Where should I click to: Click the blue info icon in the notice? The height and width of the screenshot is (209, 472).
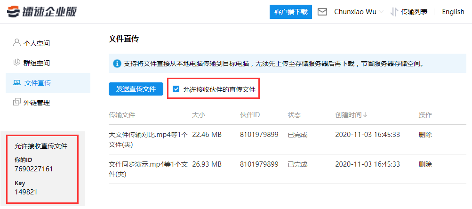(117, 64)
